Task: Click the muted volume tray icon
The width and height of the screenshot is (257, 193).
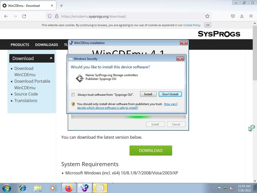Action: (232, 188)
